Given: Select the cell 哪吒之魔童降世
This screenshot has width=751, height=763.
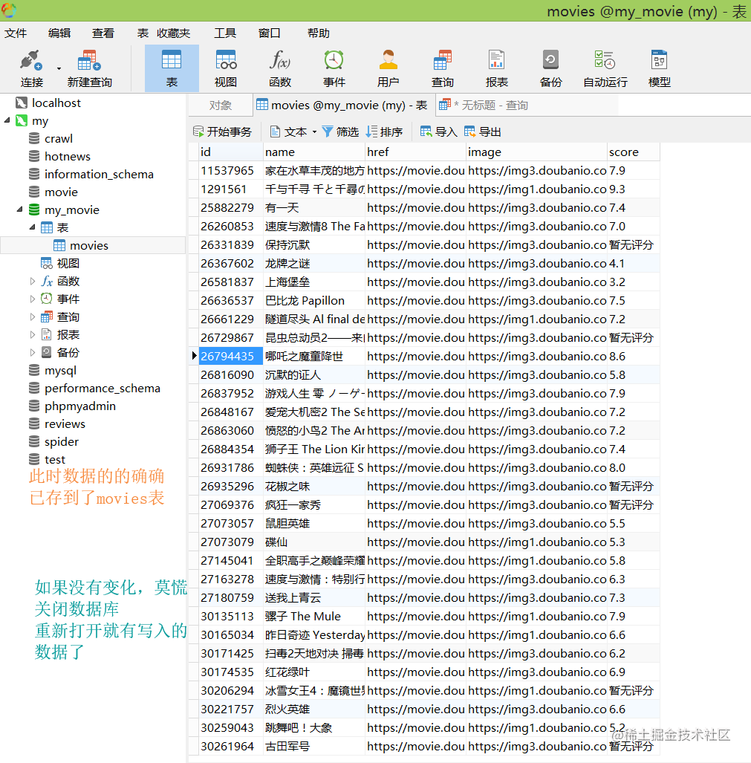Looking at the screenshot, I should [x=314, y=356].
